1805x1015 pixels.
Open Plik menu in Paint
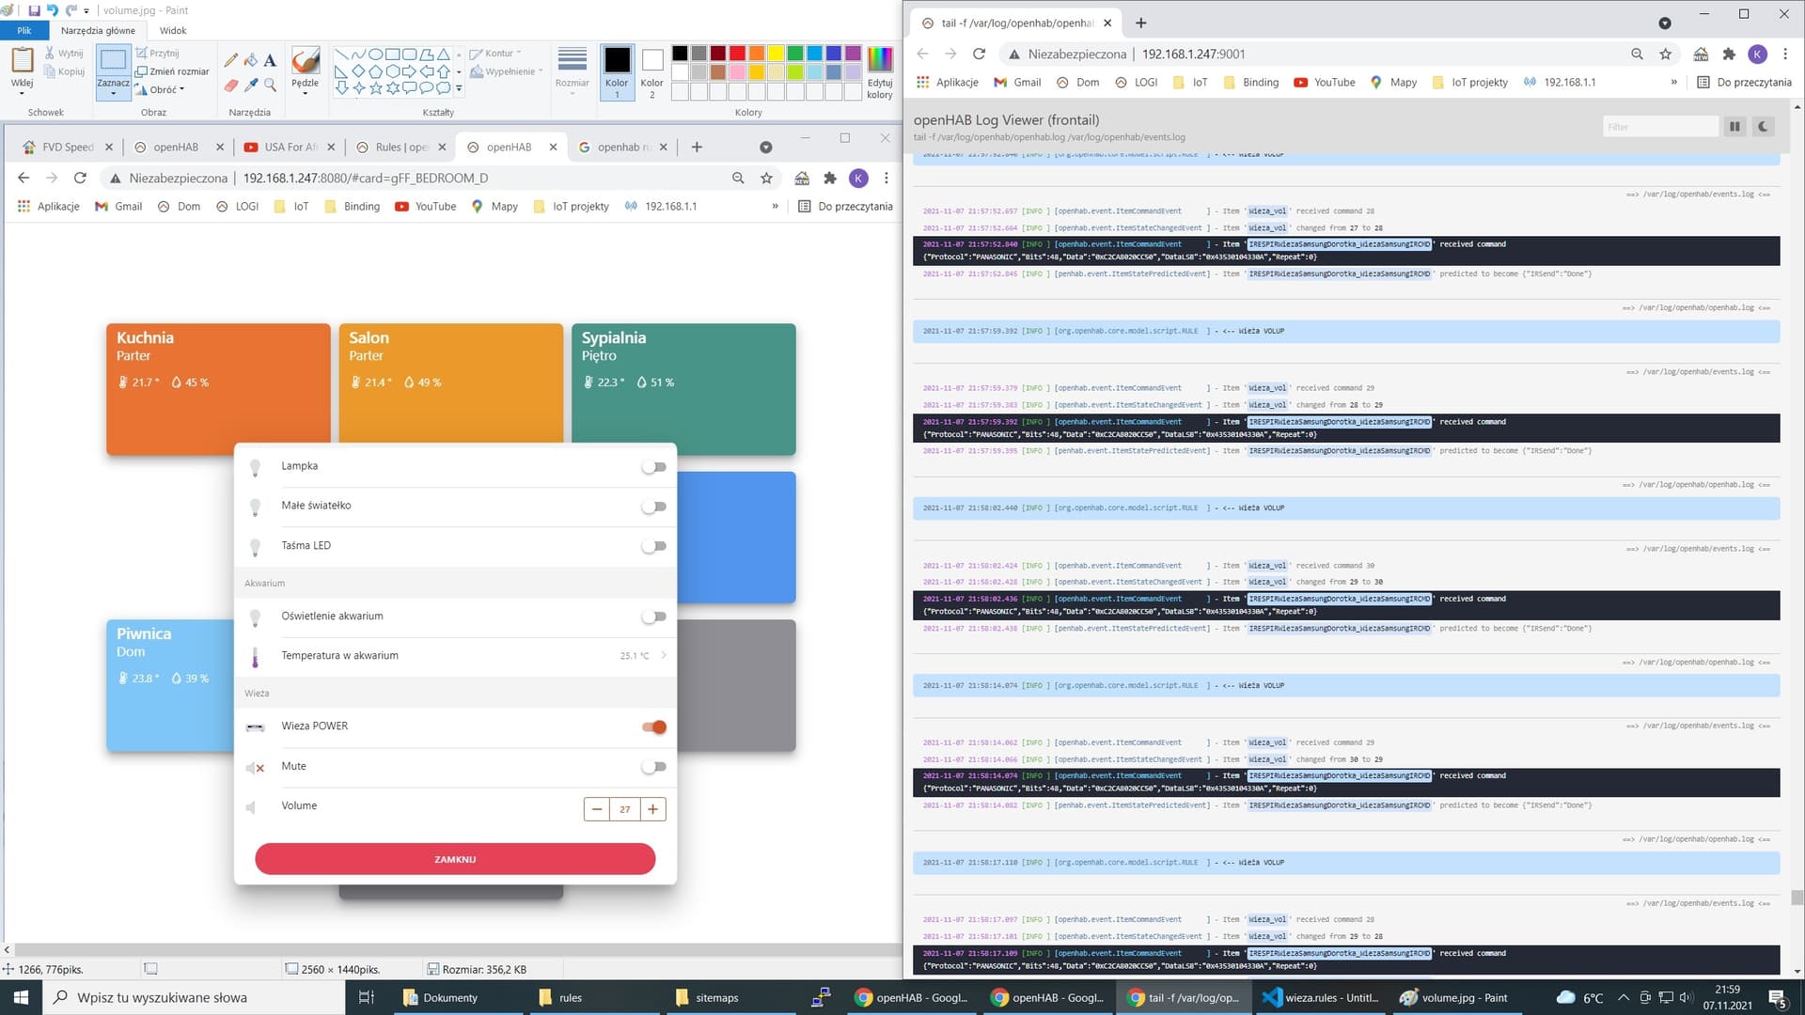(x=24, y=30)
